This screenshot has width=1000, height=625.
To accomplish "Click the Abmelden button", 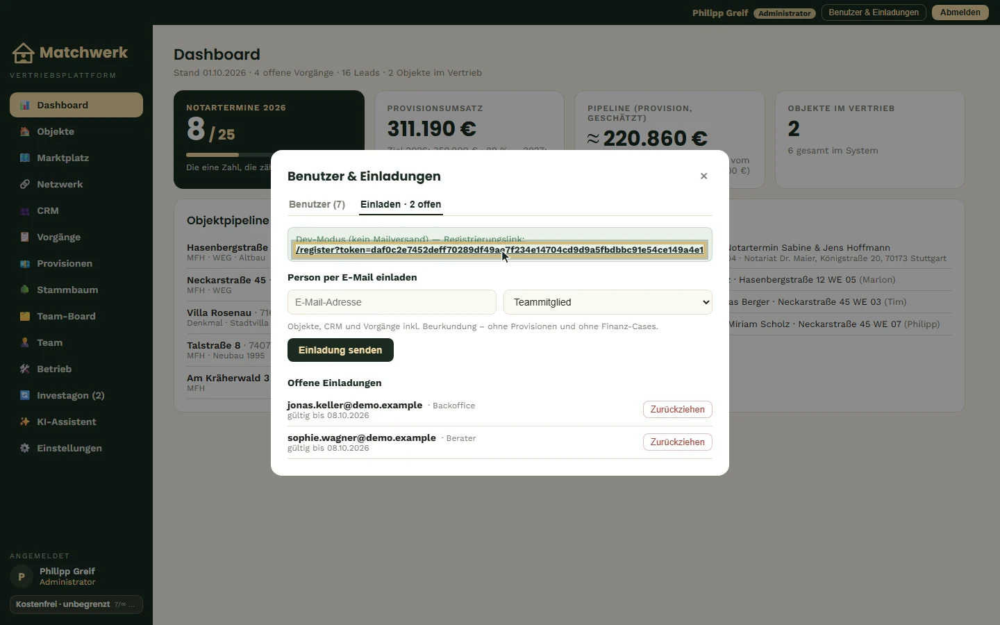I will tap(960, 12).
